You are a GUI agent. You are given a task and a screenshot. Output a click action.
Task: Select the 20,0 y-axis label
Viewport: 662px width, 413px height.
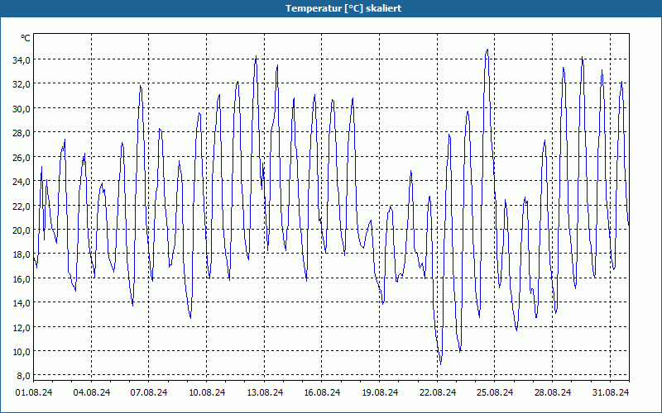pyautogui.click(x=22, y=230)
